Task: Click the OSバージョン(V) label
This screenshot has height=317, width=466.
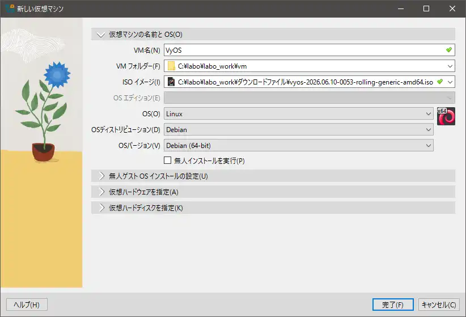Action: point(139,146)
